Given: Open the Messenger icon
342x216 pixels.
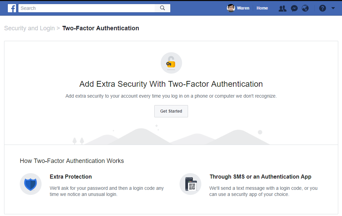Looking at the screenshot, I should point(294,8).
